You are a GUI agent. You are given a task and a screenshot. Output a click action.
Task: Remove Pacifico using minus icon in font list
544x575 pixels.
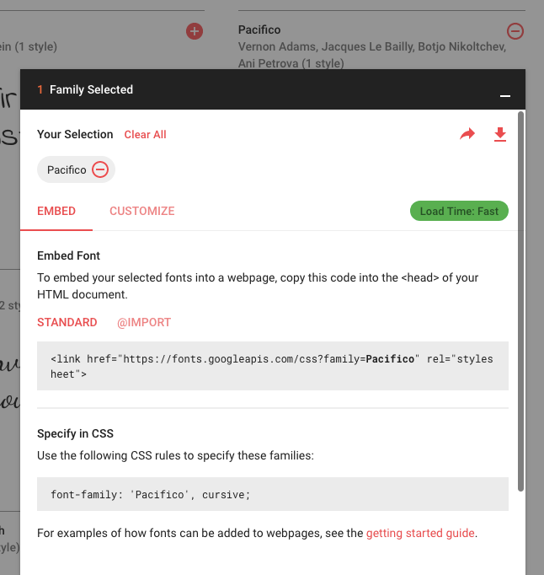[x=515, y=31]
